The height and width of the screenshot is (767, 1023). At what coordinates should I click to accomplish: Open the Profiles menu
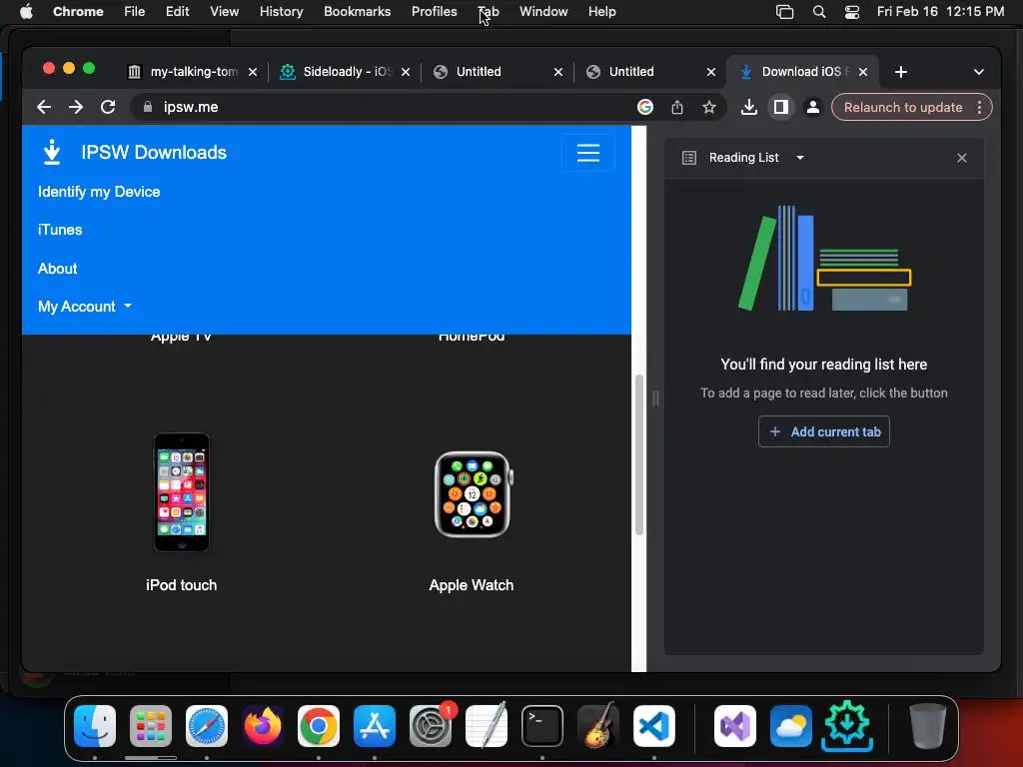[434, 11]
